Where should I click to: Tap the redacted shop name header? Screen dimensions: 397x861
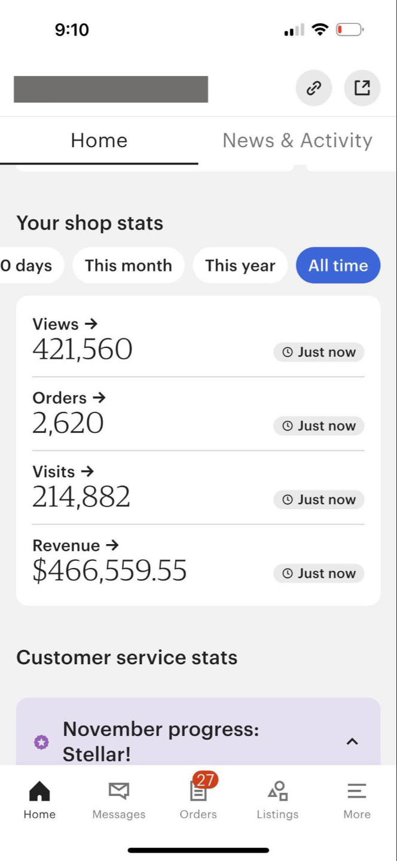pyautogui.click(x=111, y=89)
